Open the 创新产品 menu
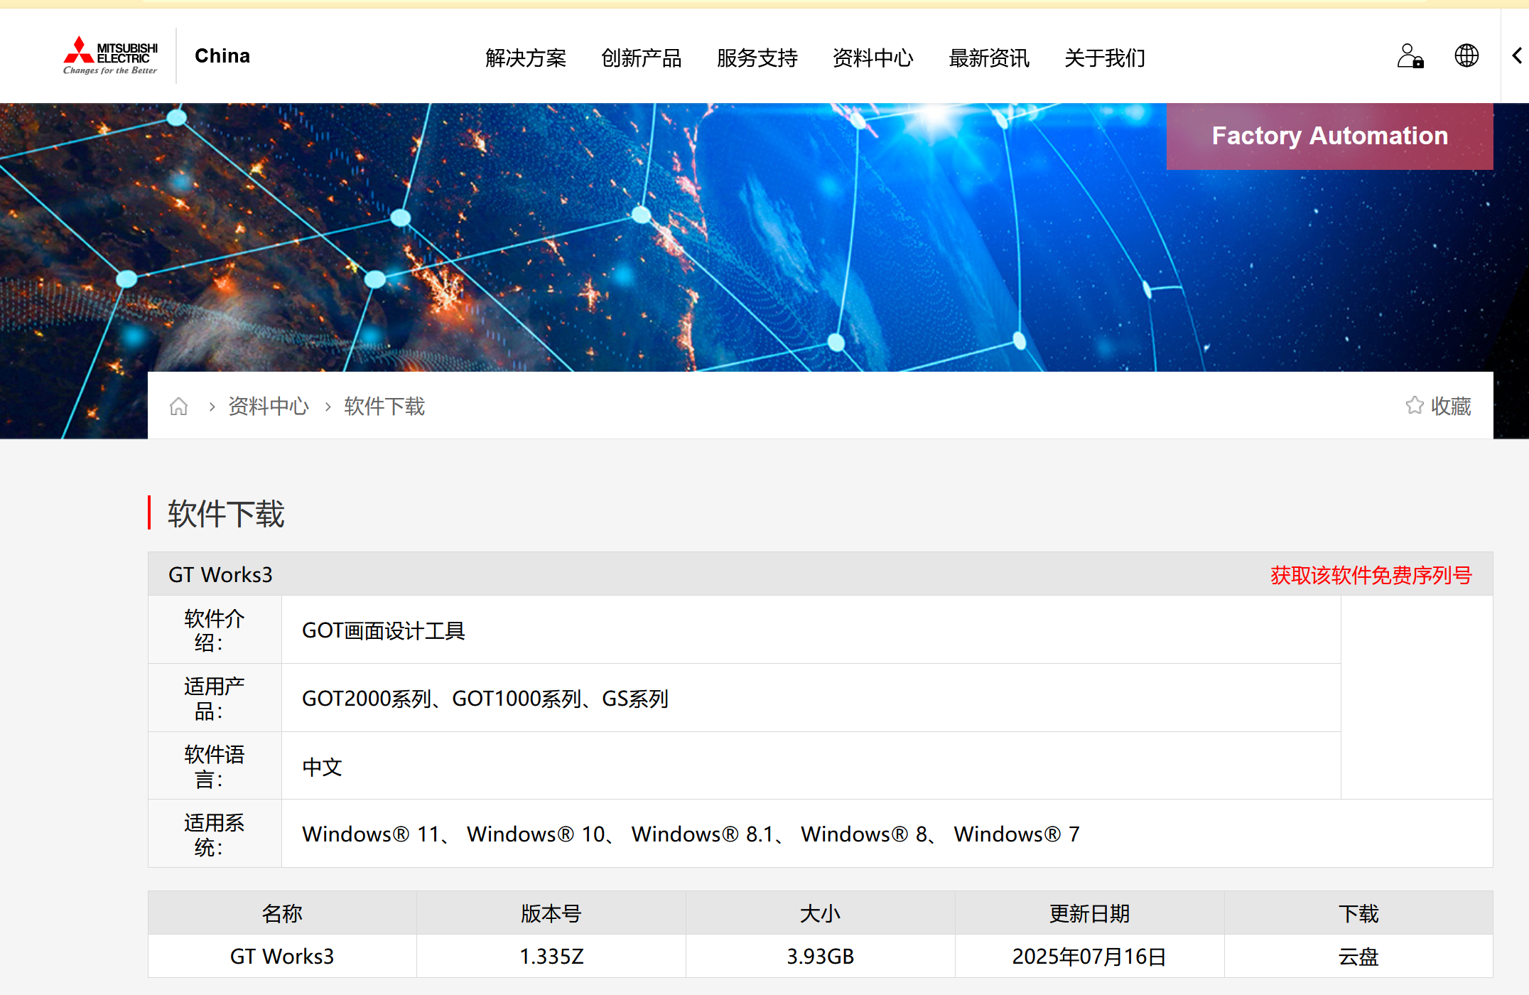1529x995 pixels. pos(642,58)
